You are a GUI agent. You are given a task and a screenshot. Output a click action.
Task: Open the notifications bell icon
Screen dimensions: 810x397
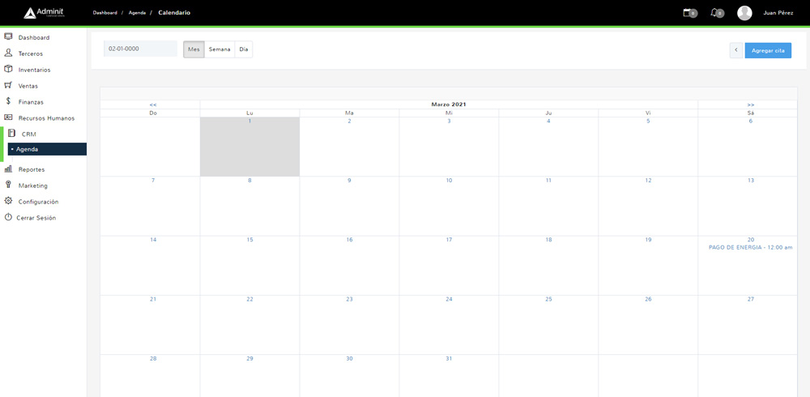[x=714, y=13]
